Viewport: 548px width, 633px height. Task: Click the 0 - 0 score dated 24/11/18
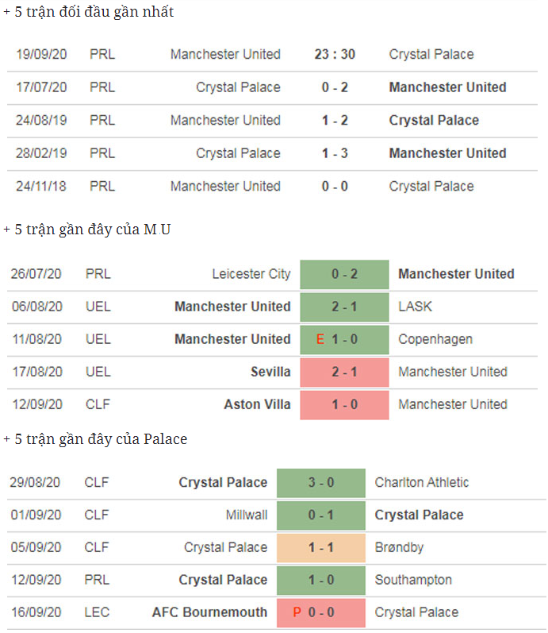tap(335, 187)
